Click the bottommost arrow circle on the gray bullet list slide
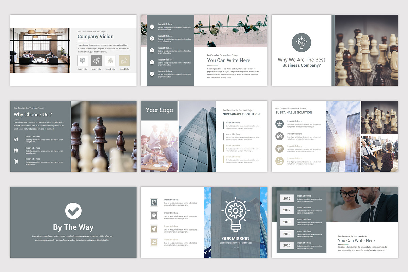Screen dimensions: 408x272 [152, 73]
